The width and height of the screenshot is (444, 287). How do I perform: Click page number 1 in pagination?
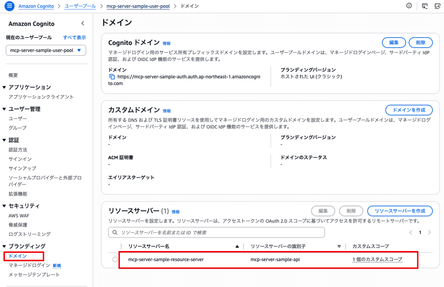[420, 232]
